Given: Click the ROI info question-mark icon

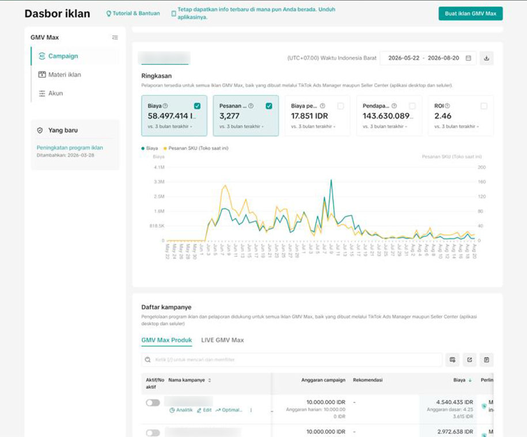Looking at the screenshot, I should 448,106.
